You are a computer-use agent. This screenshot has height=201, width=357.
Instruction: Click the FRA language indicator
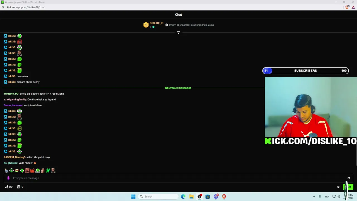tap(327, 197)
